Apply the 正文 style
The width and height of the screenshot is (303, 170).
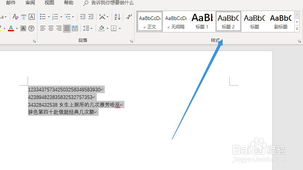click(x=150, y=21)
